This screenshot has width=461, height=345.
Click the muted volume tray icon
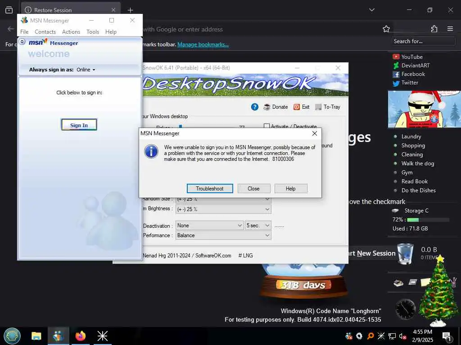click(402, 336)
